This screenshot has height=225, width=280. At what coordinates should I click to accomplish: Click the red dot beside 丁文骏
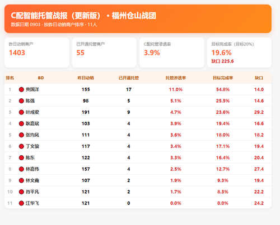coord(21,146)
